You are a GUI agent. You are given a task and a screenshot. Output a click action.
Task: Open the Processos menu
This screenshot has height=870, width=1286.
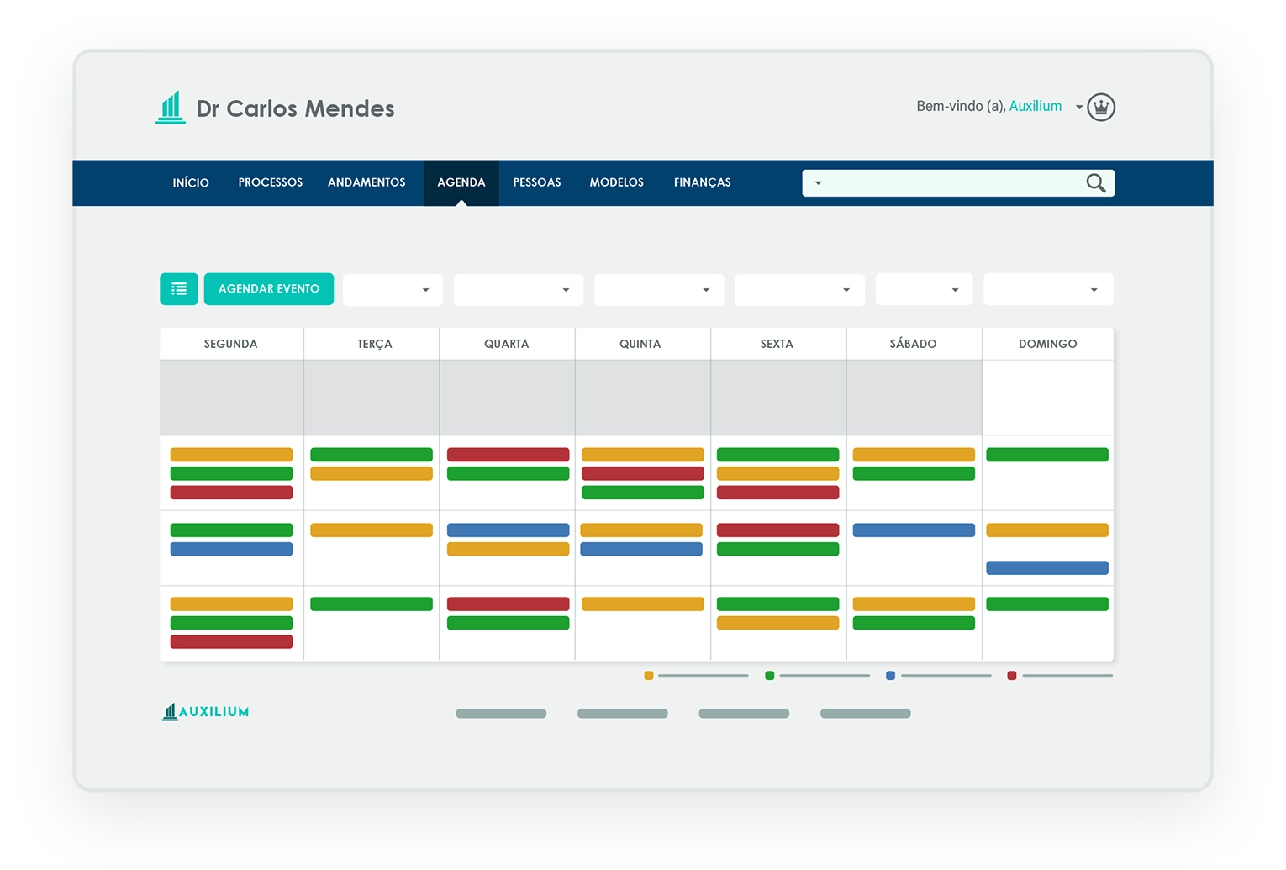click(x=270, y=182)
